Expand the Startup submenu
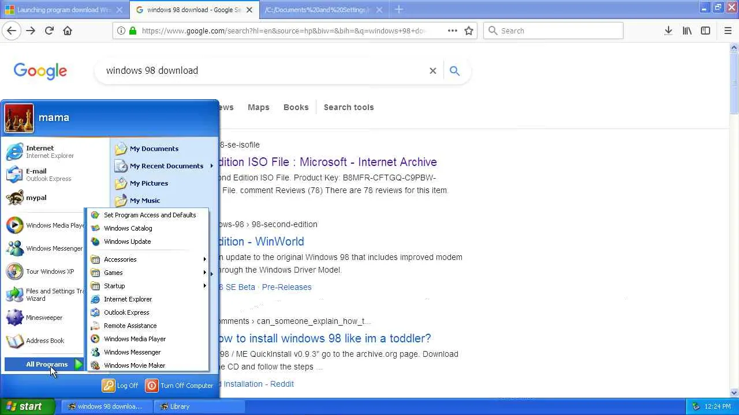This screenshot has height=415, width=739. click(x=148, y=286)
